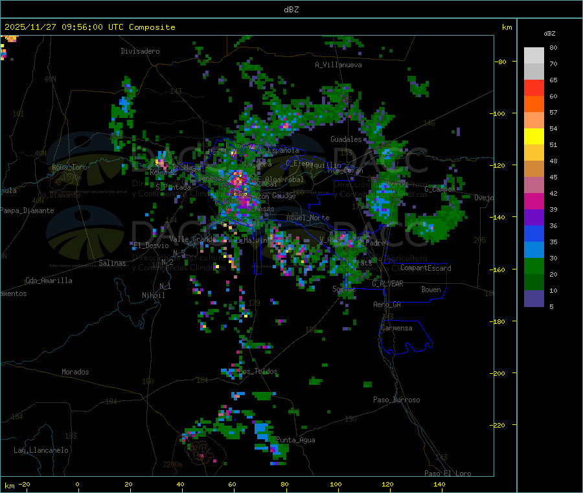Image resolution: width=583 pixels, height=493 pixels.
Task: Select the green 30 dBZ color swatch
Action: [x=534, y=266]
